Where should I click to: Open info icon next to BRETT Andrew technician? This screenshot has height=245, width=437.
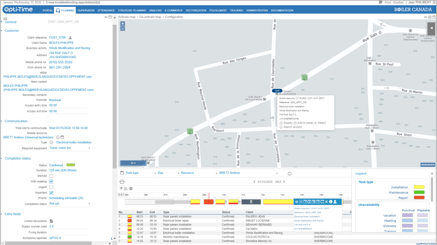pyautogui.click(x=58, y=137)
